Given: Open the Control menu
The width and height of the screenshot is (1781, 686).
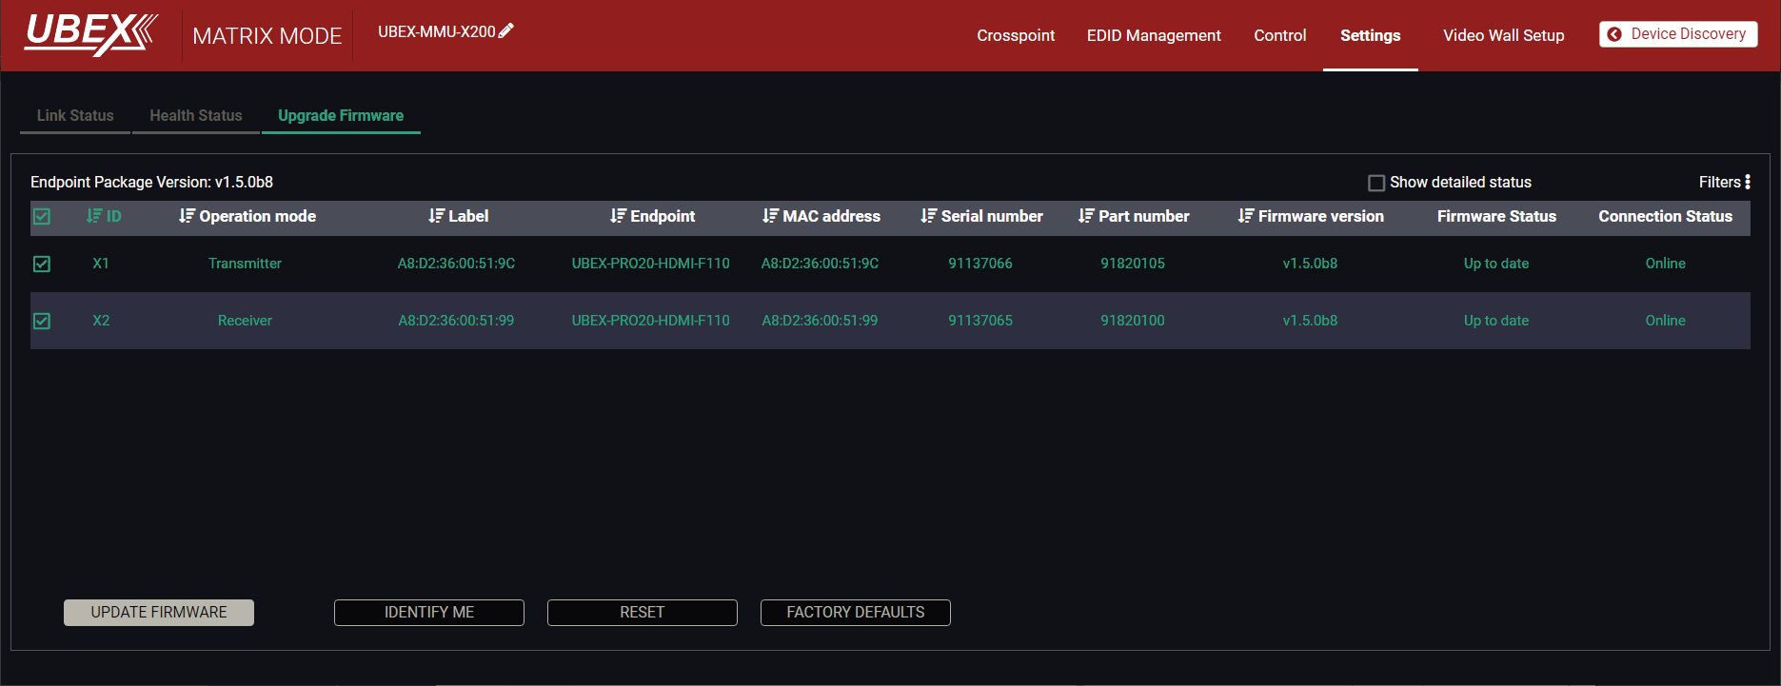Looking at the screenshot, I should [1279, 35].
